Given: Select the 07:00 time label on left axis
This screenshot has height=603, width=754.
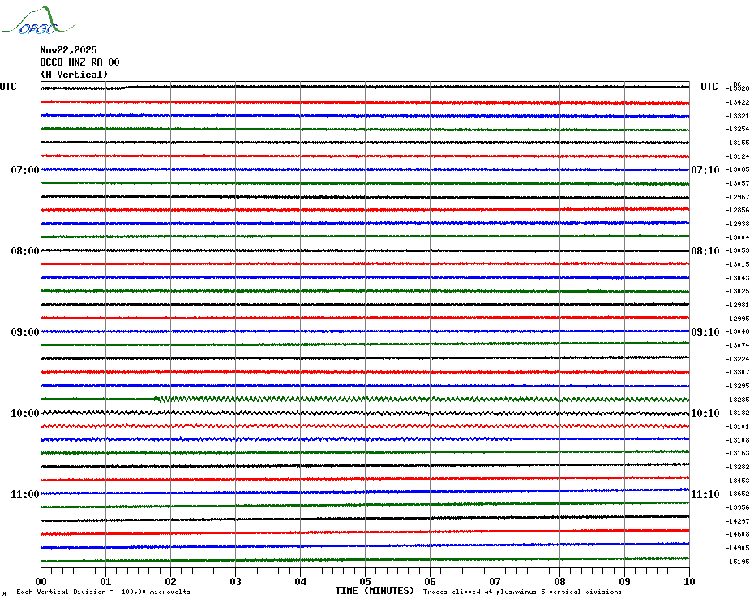Looking at the screenshot, I should click(24, 170).
